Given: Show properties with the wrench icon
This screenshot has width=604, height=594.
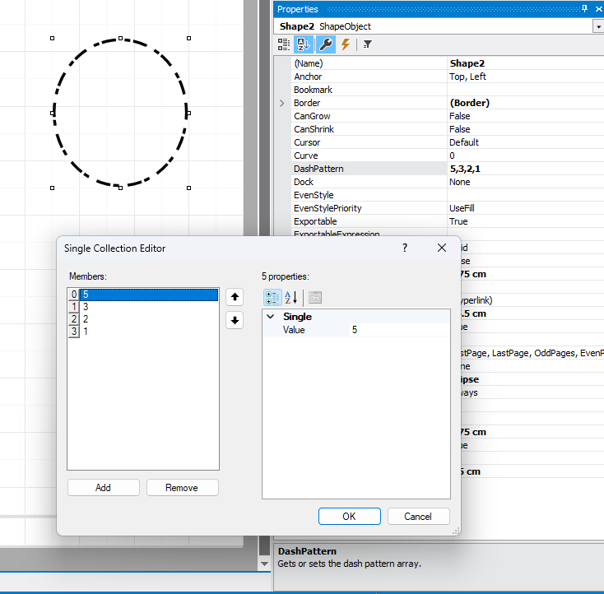Looking at the screenshot, I should (326, 44).
